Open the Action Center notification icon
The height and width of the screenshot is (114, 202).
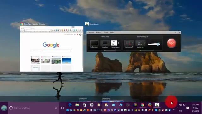coord(187,108)
